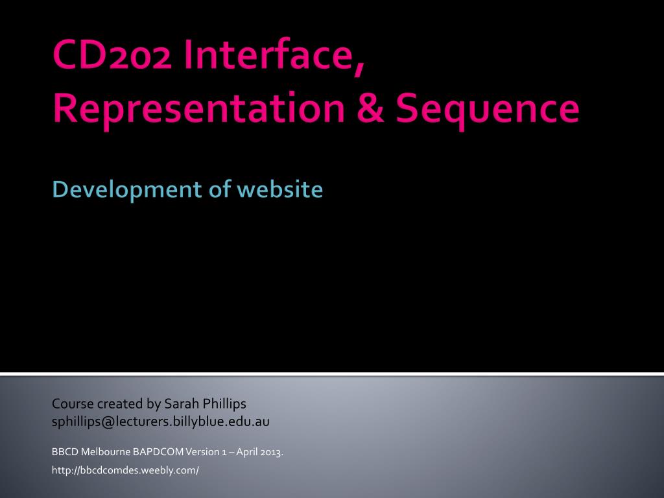
Task: Click 'Course created by Sarah Phillips' line
Action: 148,404
